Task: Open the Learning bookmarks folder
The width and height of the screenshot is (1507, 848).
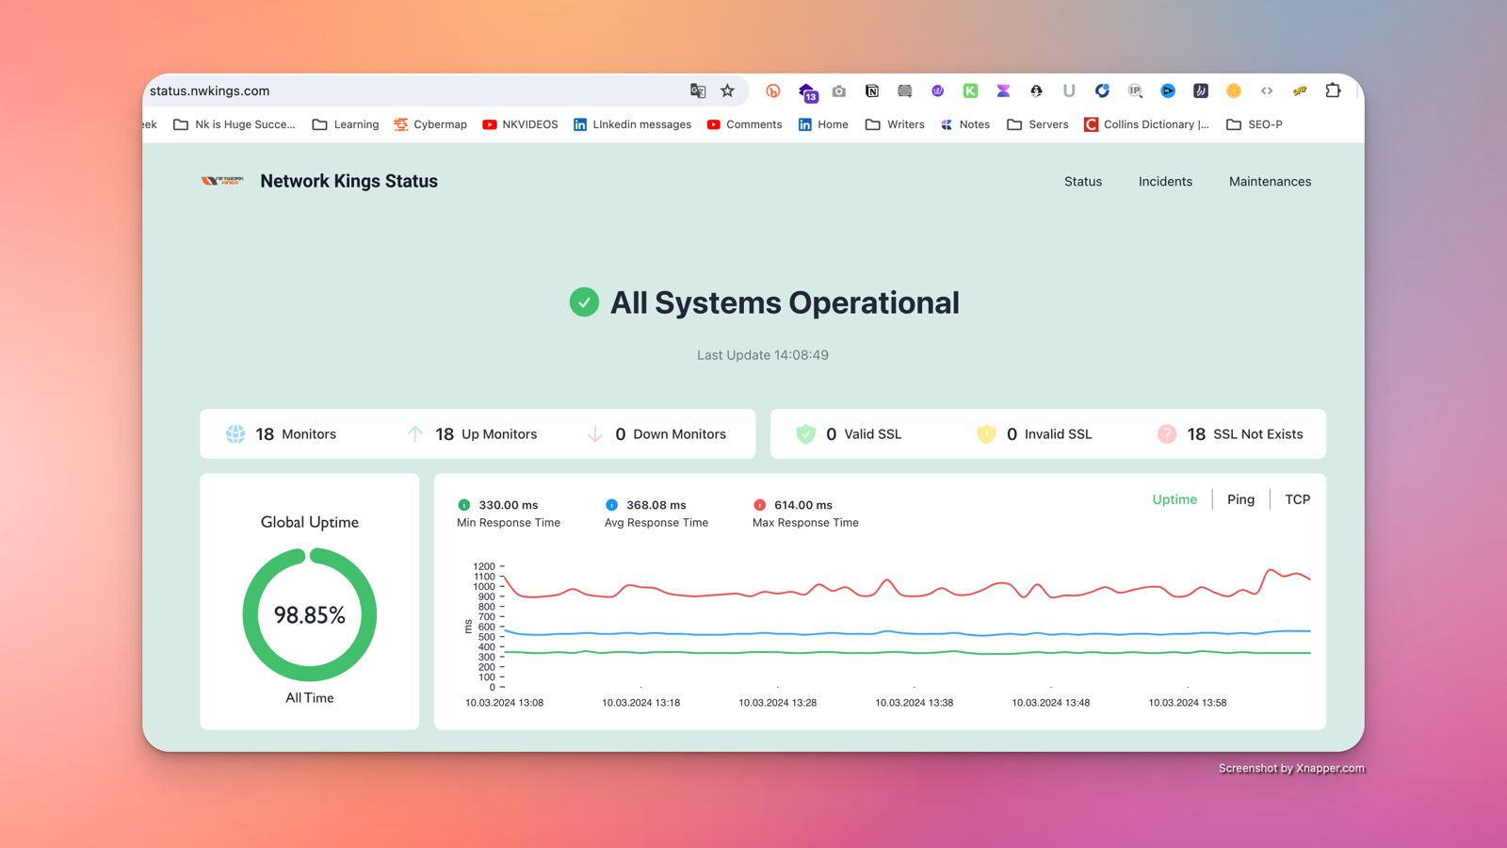Action: click(x=346, y=124)
